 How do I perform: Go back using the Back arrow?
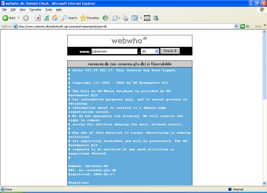pyautogui.click(x=9, y=18)
